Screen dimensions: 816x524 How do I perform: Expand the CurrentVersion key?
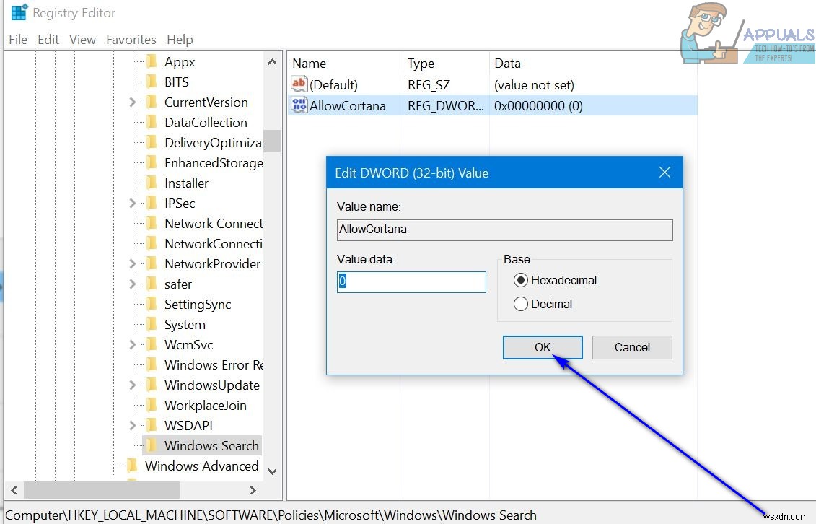point(133,102)
